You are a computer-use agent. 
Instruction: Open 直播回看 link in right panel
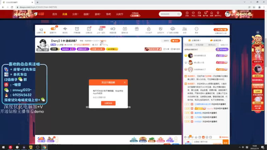point(216,40)
